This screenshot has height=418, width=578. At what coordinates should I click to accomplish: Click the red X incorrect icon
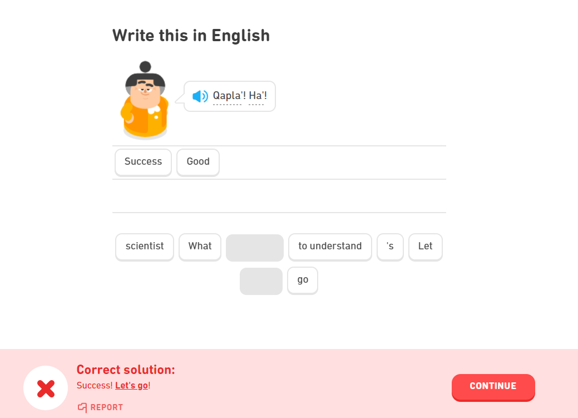(x=46, y=389)
